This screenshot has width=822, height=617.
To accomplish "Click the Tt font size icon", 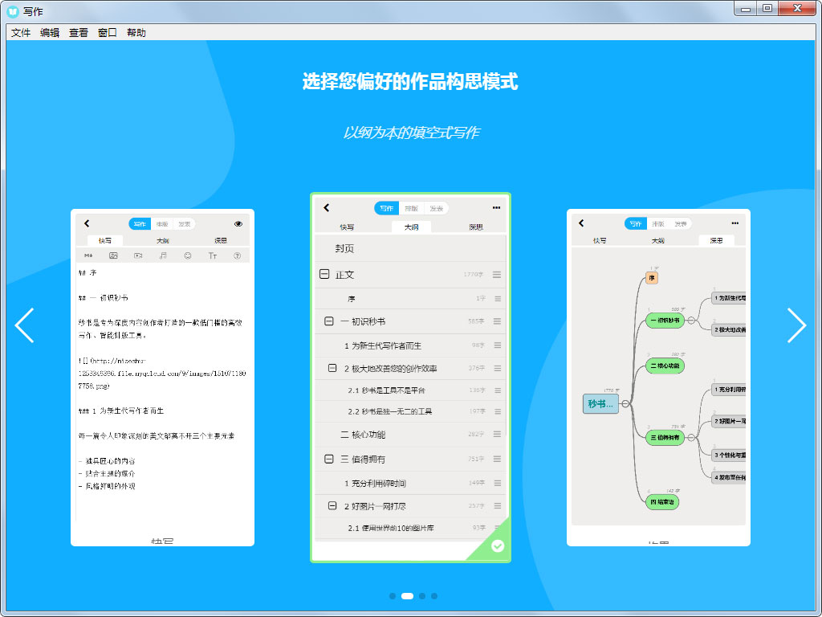I will (212, 255).
